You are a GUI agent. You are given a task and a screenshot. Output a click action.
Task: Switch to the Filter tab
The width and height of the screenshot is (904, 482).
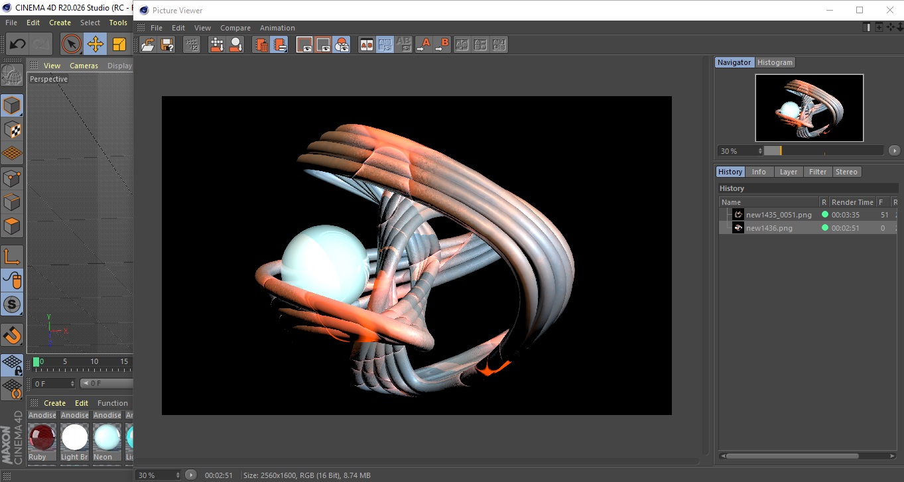point(818,172)
